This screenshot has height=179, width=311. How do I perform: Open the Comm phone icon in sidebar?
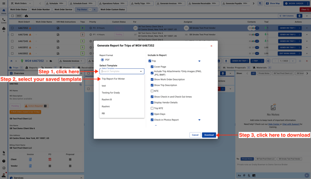click(4, 20)
